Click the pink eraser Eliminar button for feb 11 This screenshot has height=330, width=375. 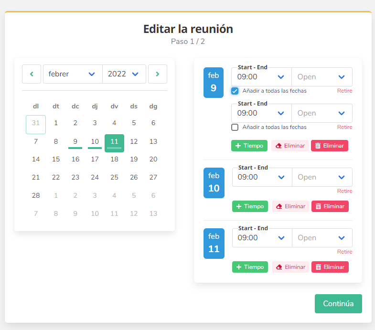pyautogui.click(x=290, y=267)
